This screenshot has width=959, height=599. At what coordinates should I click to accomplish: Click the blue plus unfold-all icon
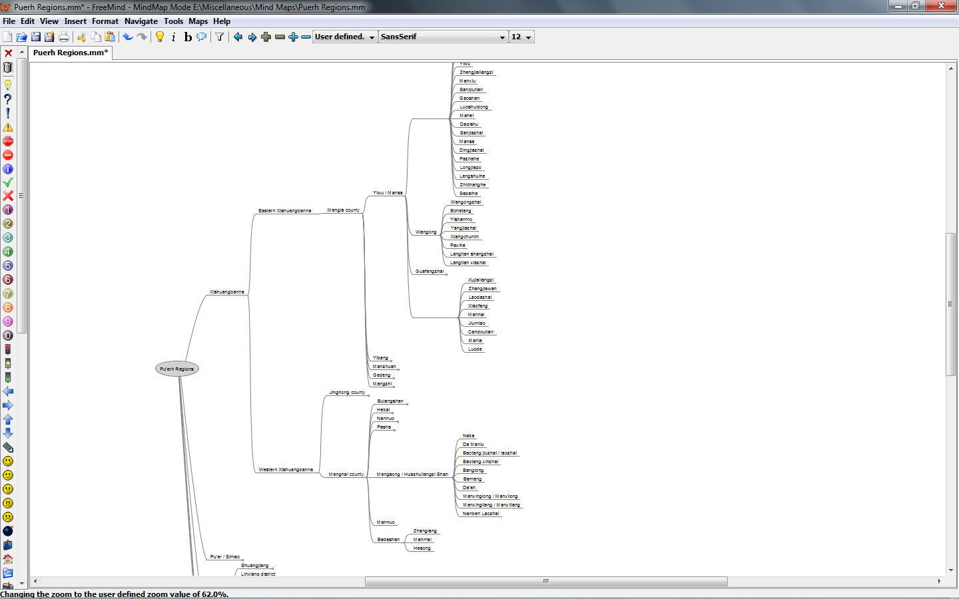(x=293, y=37)
